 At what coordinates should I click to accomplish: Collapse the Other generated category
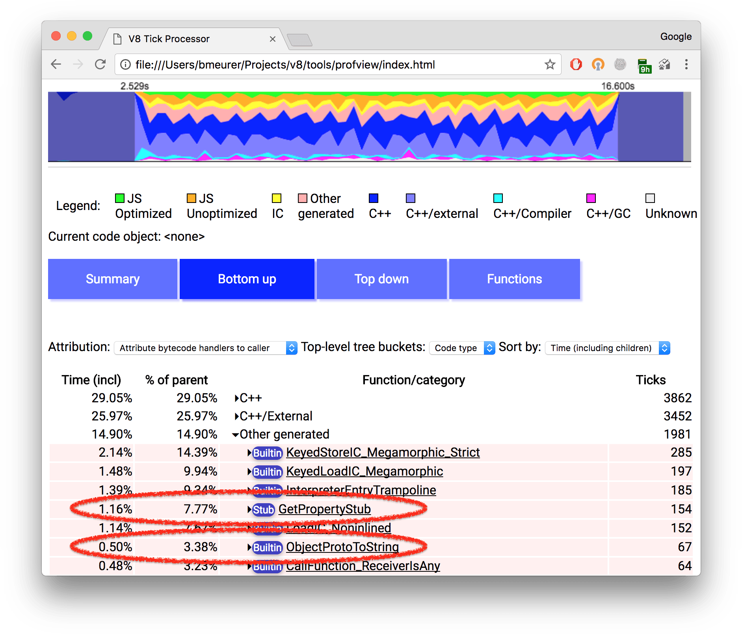coord(235,435)
